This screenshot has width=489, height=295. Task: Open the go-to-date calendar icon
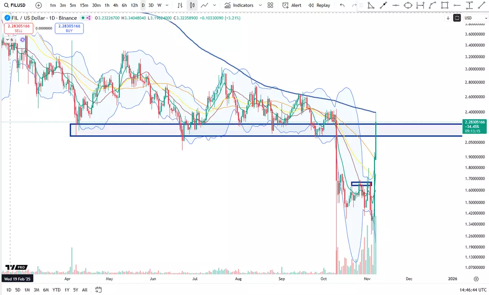tap(98, 290)
